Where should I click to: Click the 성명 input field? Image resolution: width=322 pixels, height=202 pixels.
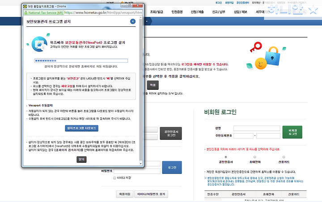[x=257, y=128]
